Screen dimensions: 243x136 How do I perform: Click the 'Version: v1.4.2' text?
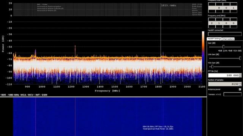pyautogui.click(x=215, y=94)
